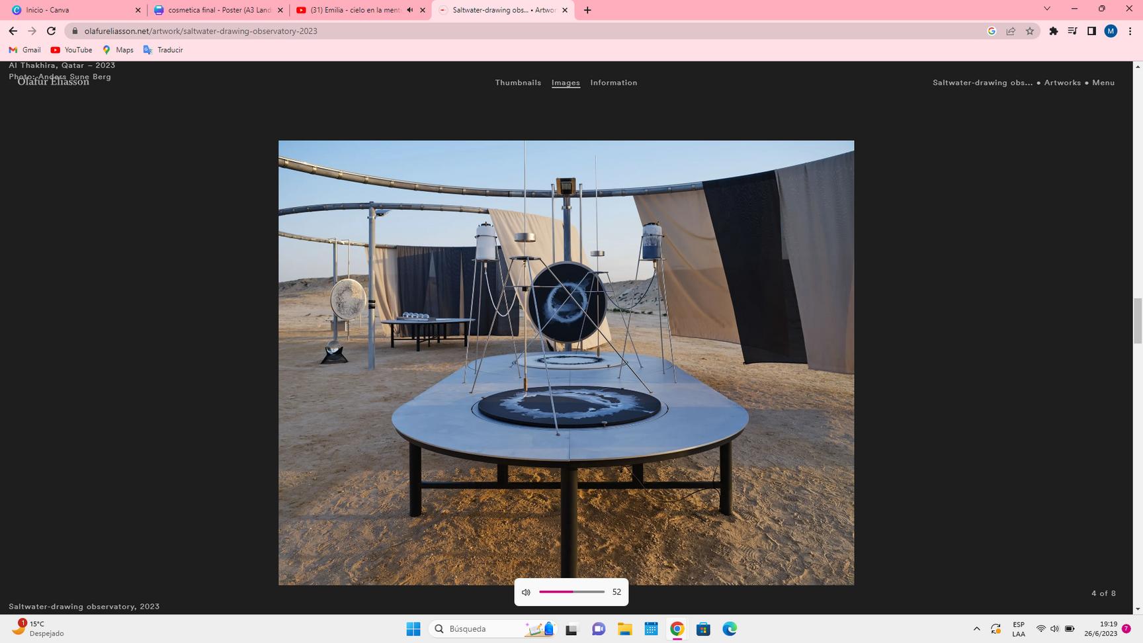Close the cosmetica final Poster tab

[x=280, y=10]
